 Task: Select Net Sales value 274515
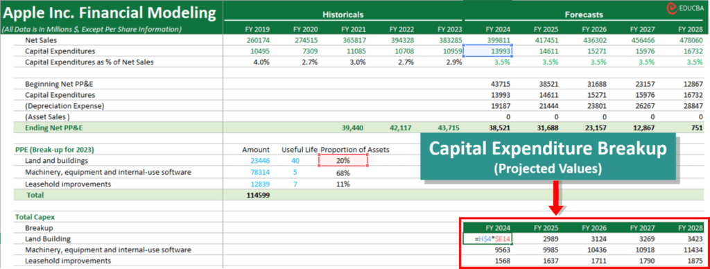coord(305,40)
